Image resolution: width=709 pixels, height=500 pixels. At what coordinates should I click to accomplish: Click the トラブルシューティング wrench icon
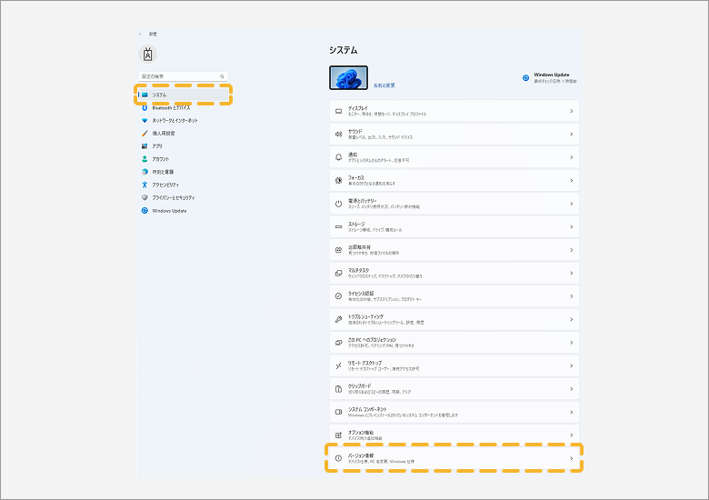point(339,320)
